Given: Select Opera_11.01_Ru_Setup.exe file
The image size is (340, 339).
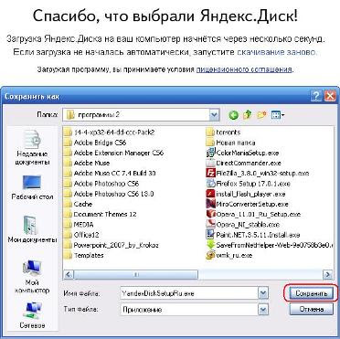Looking at the screenshot, I should [x=254, y=214].
